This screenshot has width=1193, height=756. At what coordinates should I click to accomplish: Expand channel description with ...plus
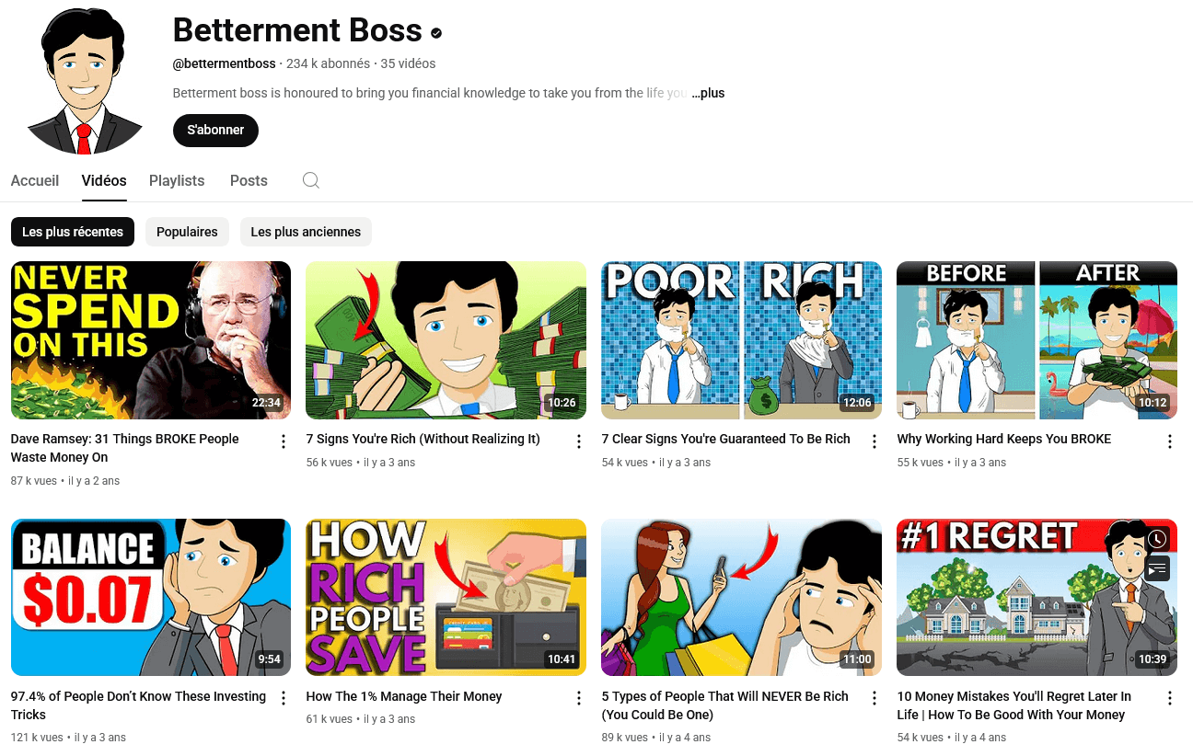[708, 93]
